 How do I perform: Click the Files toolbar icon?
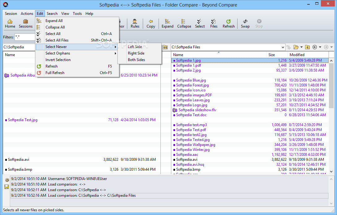pos(214,24)
